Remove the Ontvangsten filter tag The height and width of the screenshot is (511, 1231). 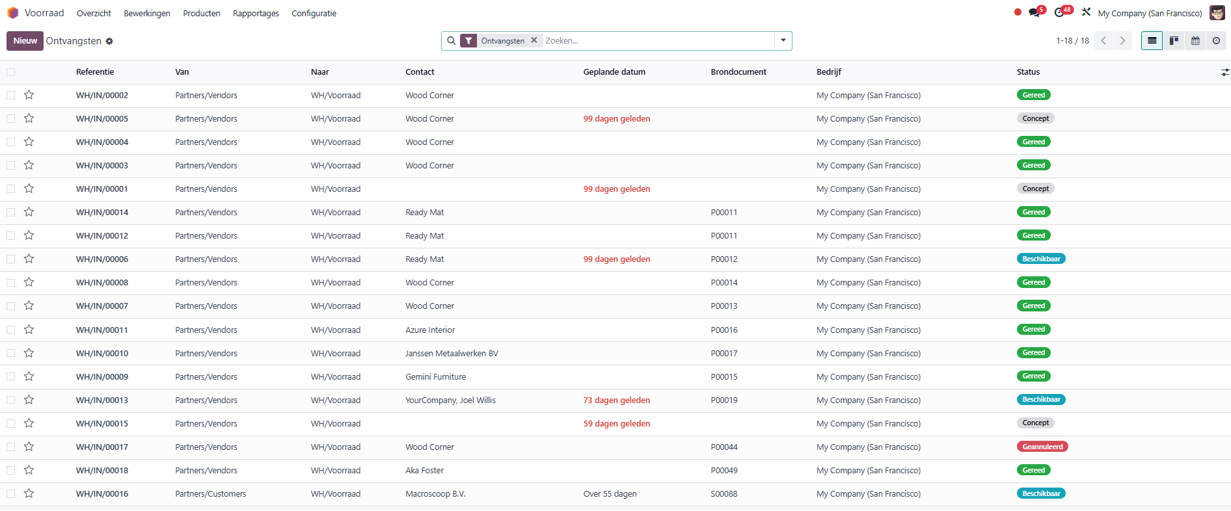534,40
